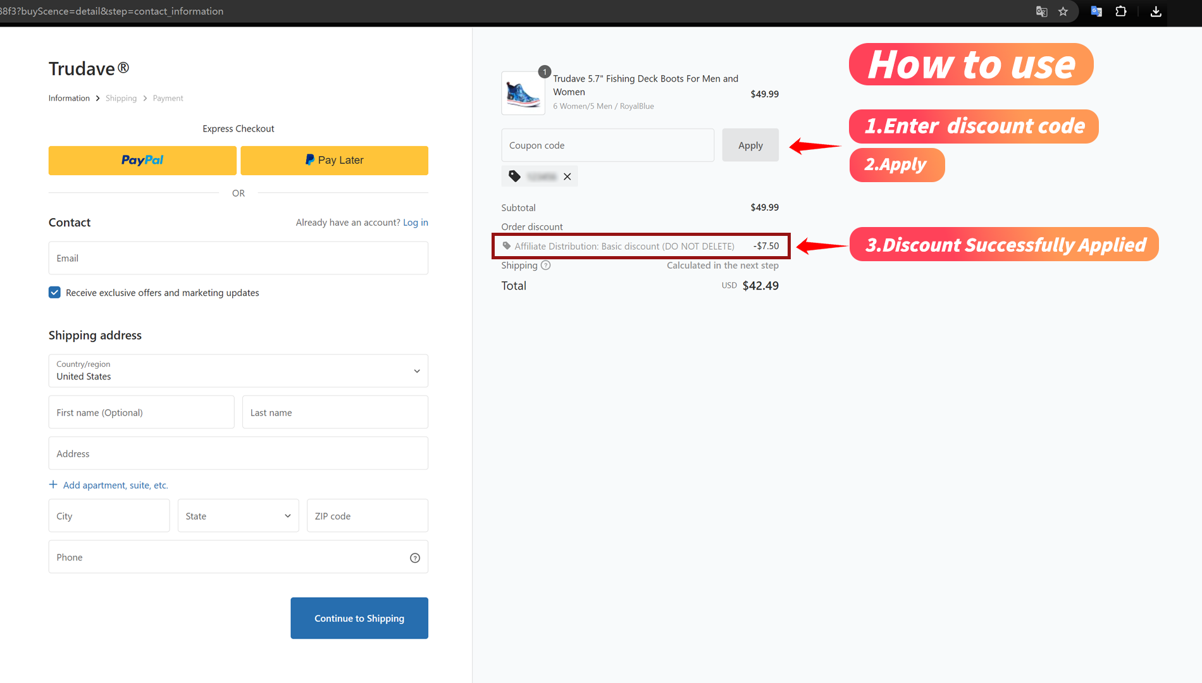Viewport: 1202px width, 683px height.
Task: Choose the PayPal Pay Later button
Action: pyautogui.click(x=334, y=161)
